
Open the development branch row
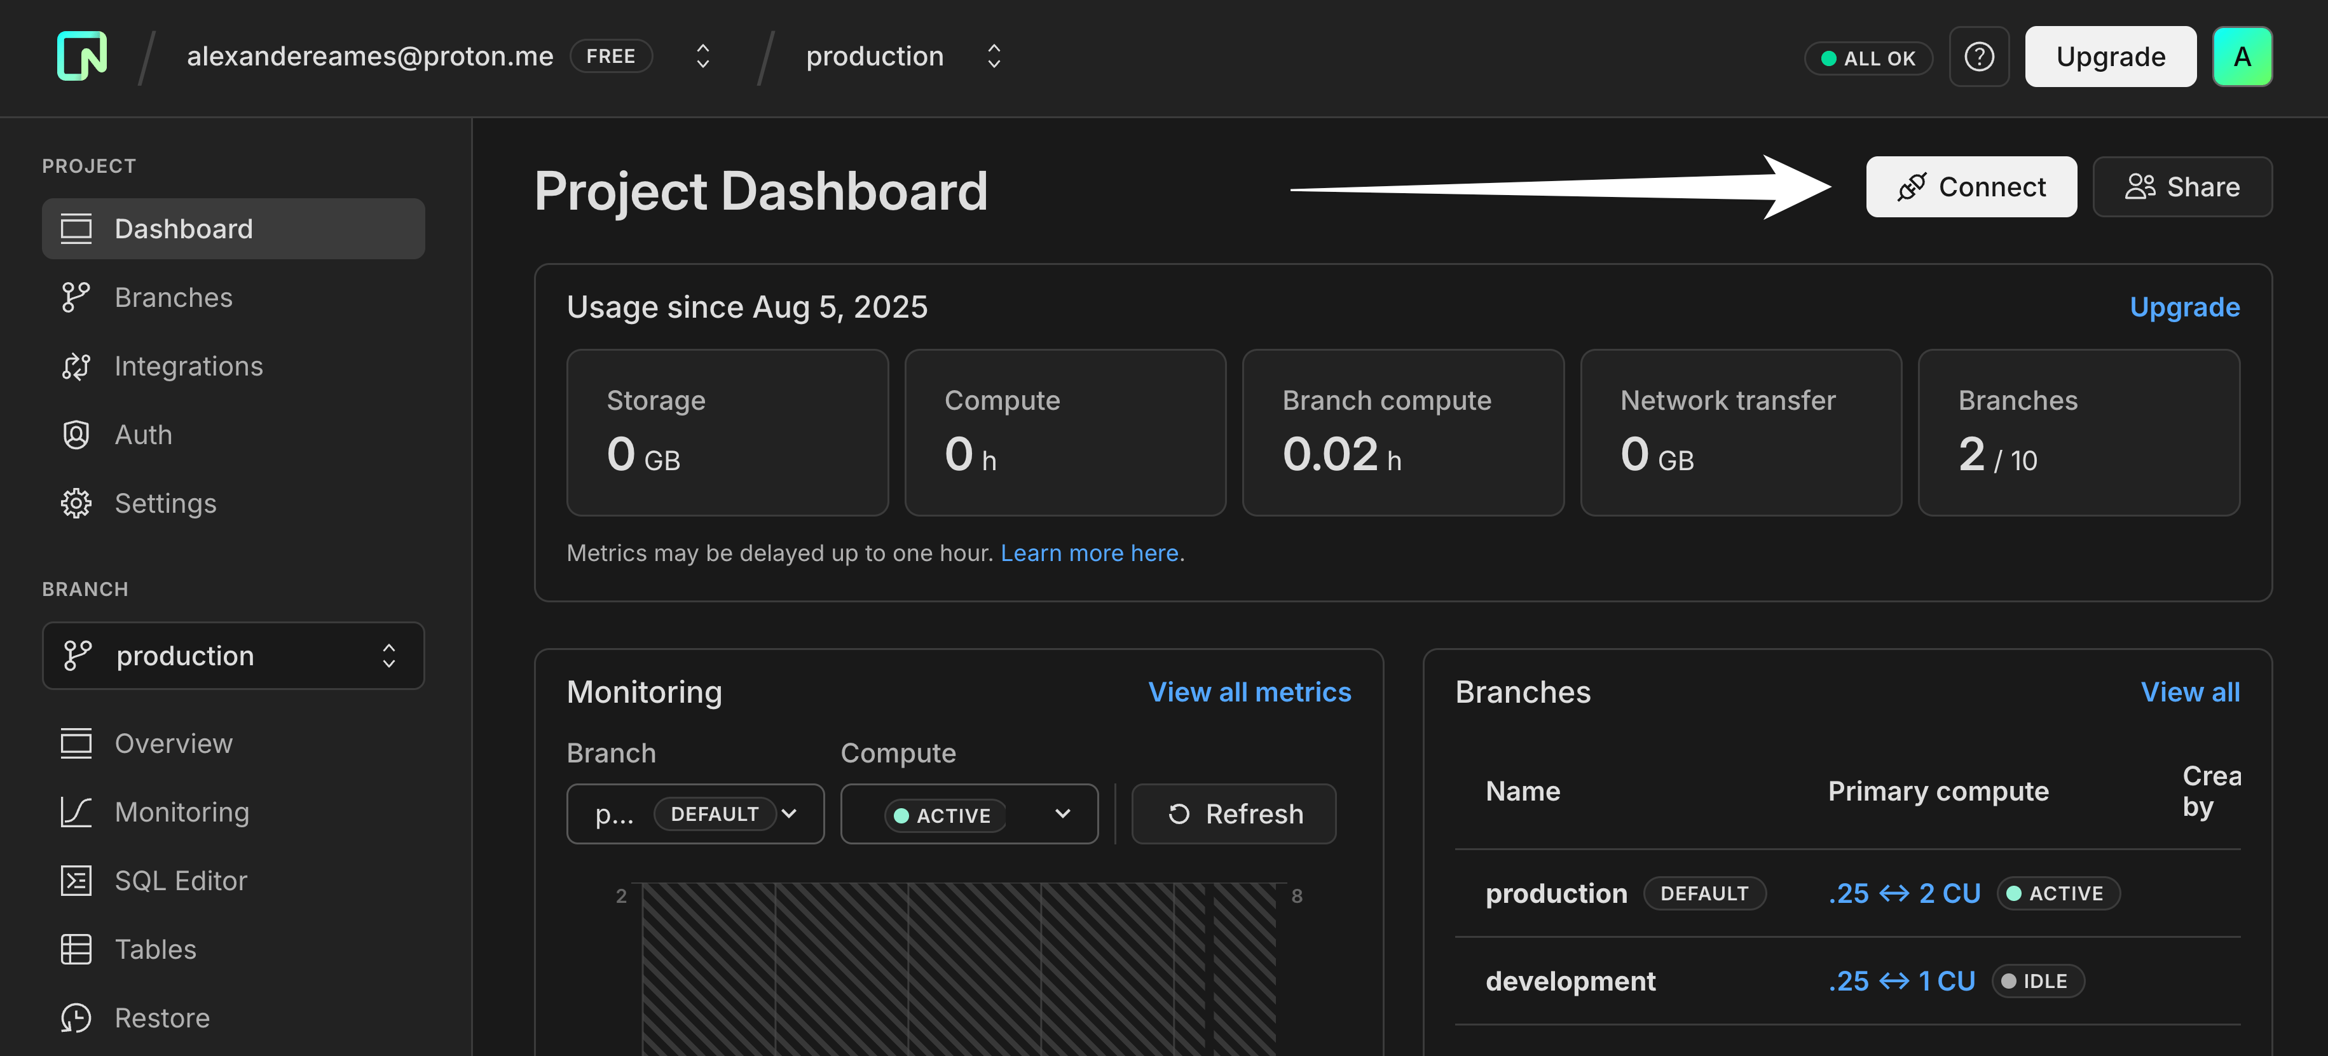point(1847,981)
